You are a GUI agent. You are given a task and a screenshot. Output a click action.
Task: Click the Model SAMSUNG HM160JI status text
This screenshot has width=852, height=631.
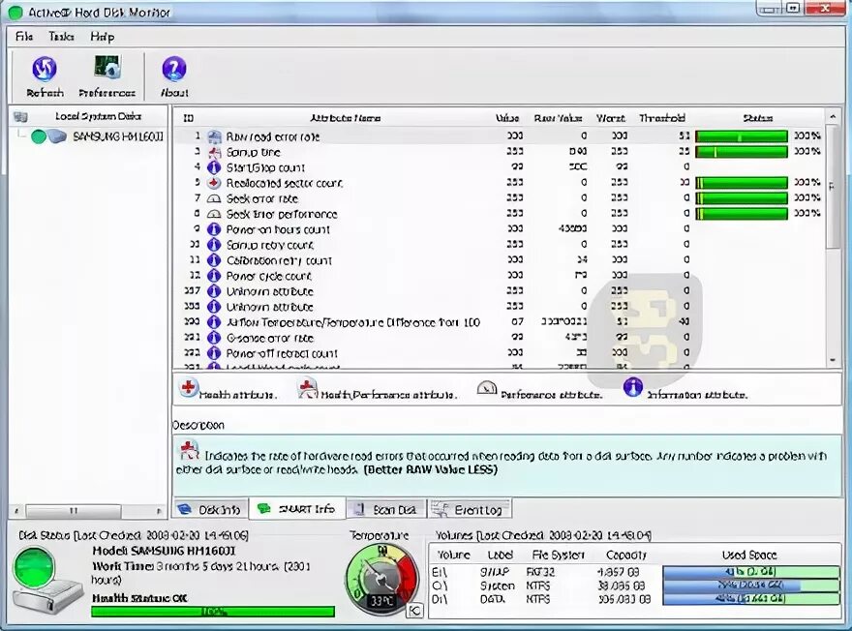point(164,551)
